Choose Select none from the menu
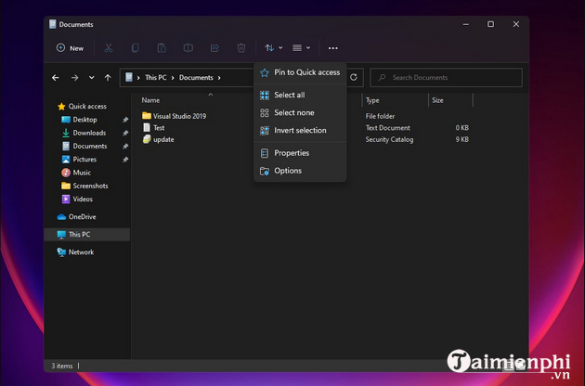The width and height of the screenshot is (585, 386). click(300, 112)
